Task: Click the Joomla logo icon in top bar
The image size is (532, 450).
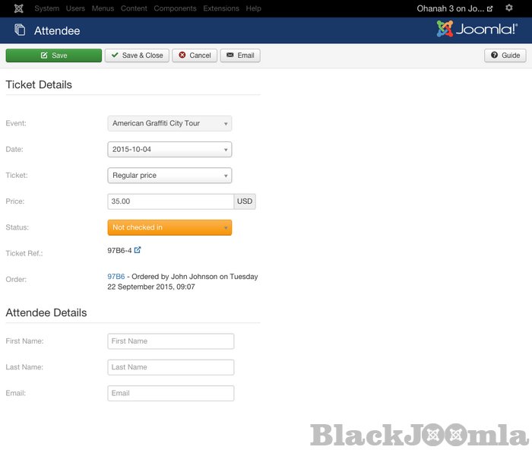Action: click(18, 8)
